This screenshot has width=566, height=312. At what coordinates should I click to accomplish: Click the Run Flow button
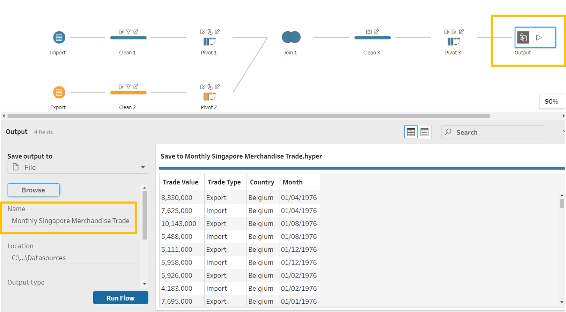click(x=120, y=298)
